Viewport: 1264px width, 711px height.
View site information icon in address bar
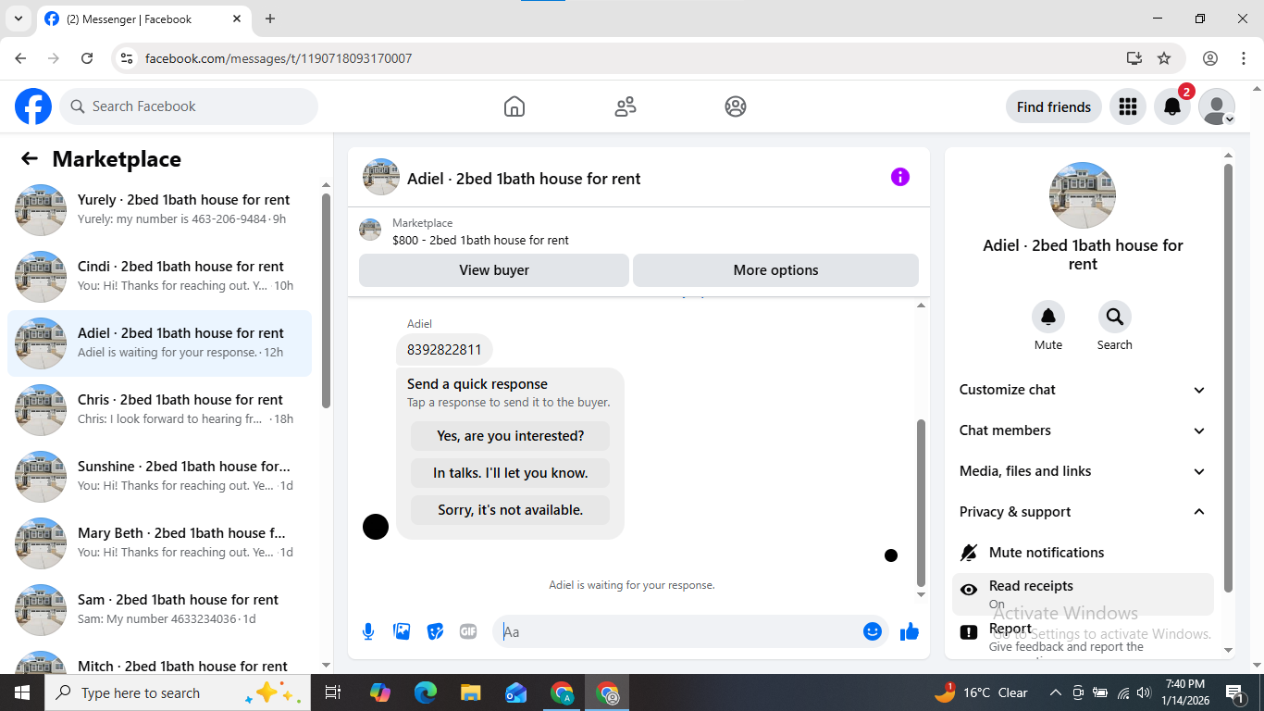click(127, 58)
